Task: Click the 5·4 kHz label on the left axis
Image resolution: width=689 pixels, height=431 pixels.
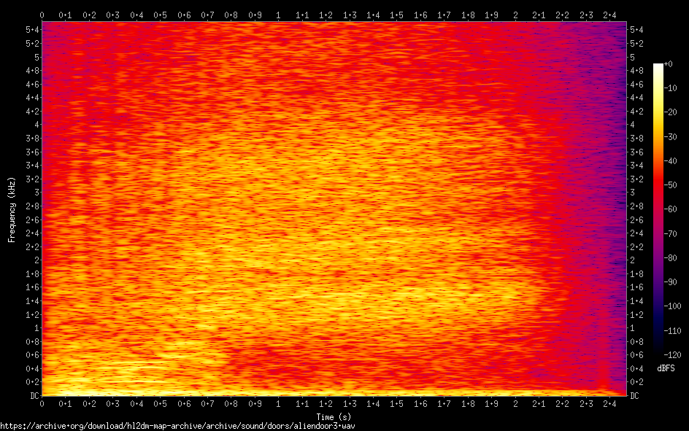Action: (x=32, y=29)
